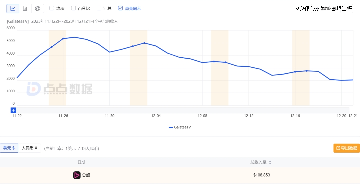Switch to line chart view
This screenshot has width=360, height=184.
point(13,8)
